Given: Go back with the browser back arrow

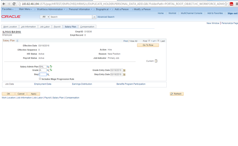Looking at the screenshot, I should [4, 4].
